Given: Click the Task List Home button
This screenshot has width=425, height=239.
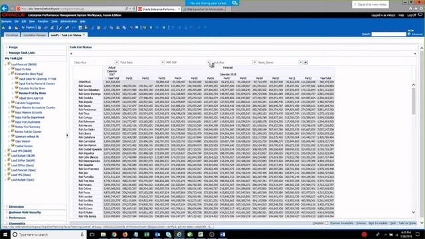Looking at the screenshot, I should (x=407, y=223).
